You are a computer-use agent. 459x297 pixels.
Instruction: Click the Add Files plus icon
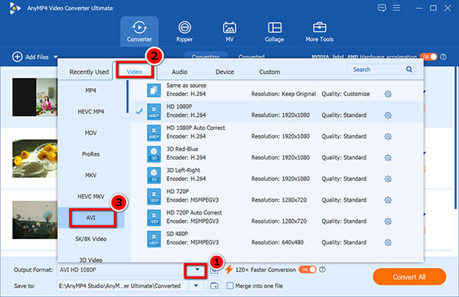coord(18,57)
